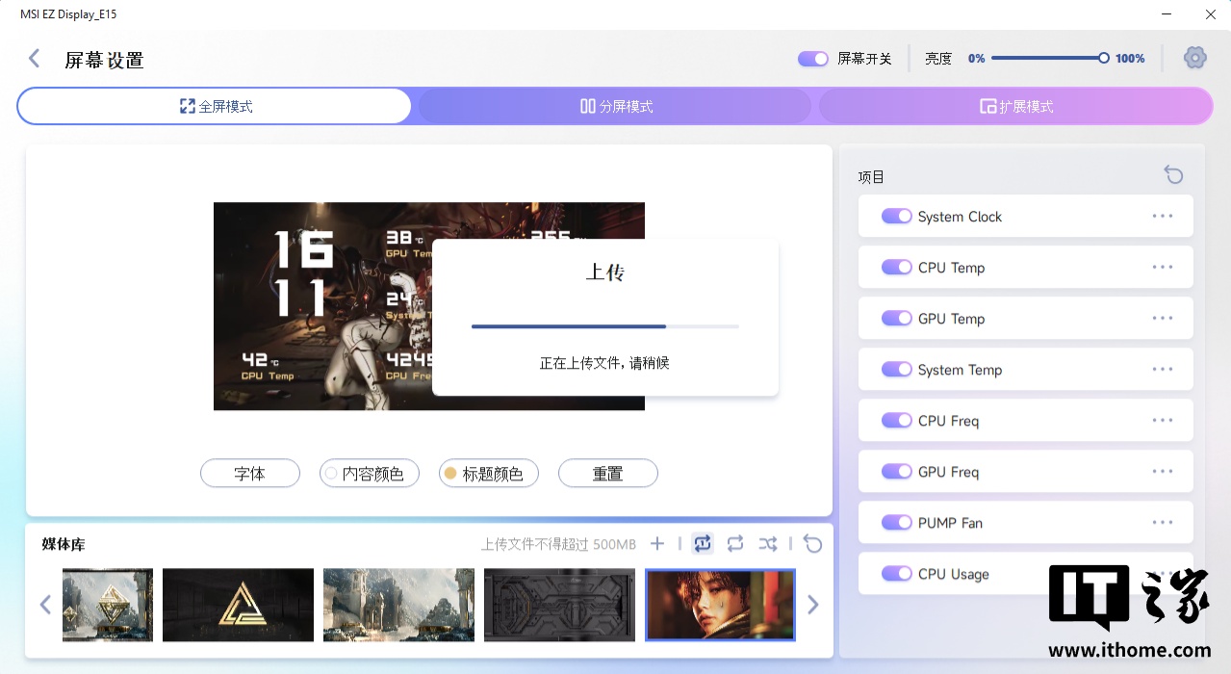Click the 项目 items heading
This screenshot has height=674, width=1231.
click(871, 177)
